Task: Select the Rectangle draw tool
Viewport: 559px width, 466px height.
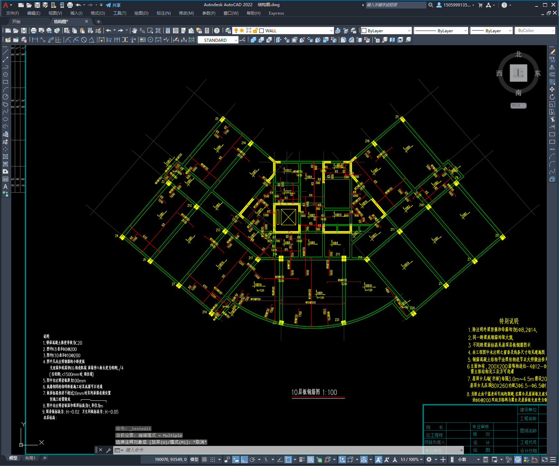Action: (x=5, y=82)
